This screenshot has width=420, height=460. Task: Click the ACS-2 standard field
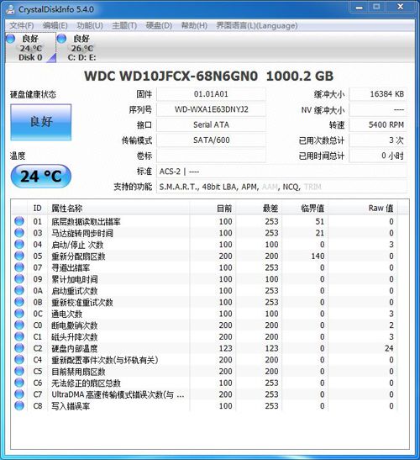282,172
